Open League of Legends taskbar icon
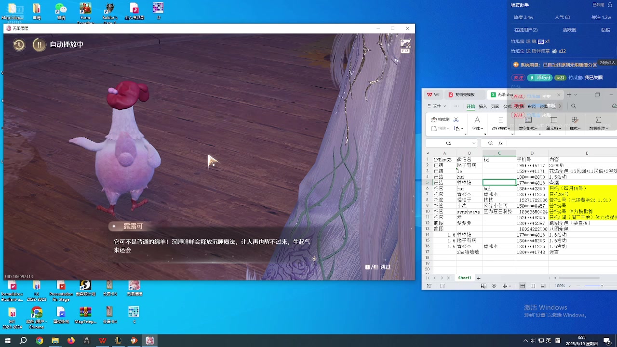The width and height of the screenshot is (617, 347). [118, 341]
